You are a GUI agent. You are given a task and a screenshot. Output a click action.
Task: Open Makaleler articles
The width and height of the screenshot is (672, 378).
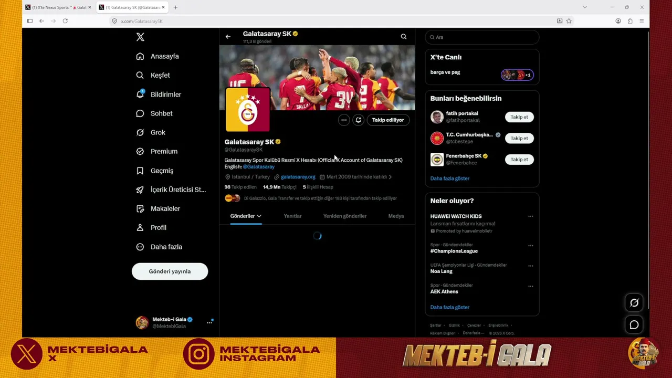158,208
